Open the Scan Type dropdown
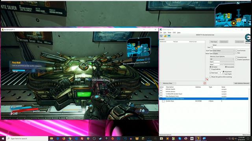 (224, 51)
